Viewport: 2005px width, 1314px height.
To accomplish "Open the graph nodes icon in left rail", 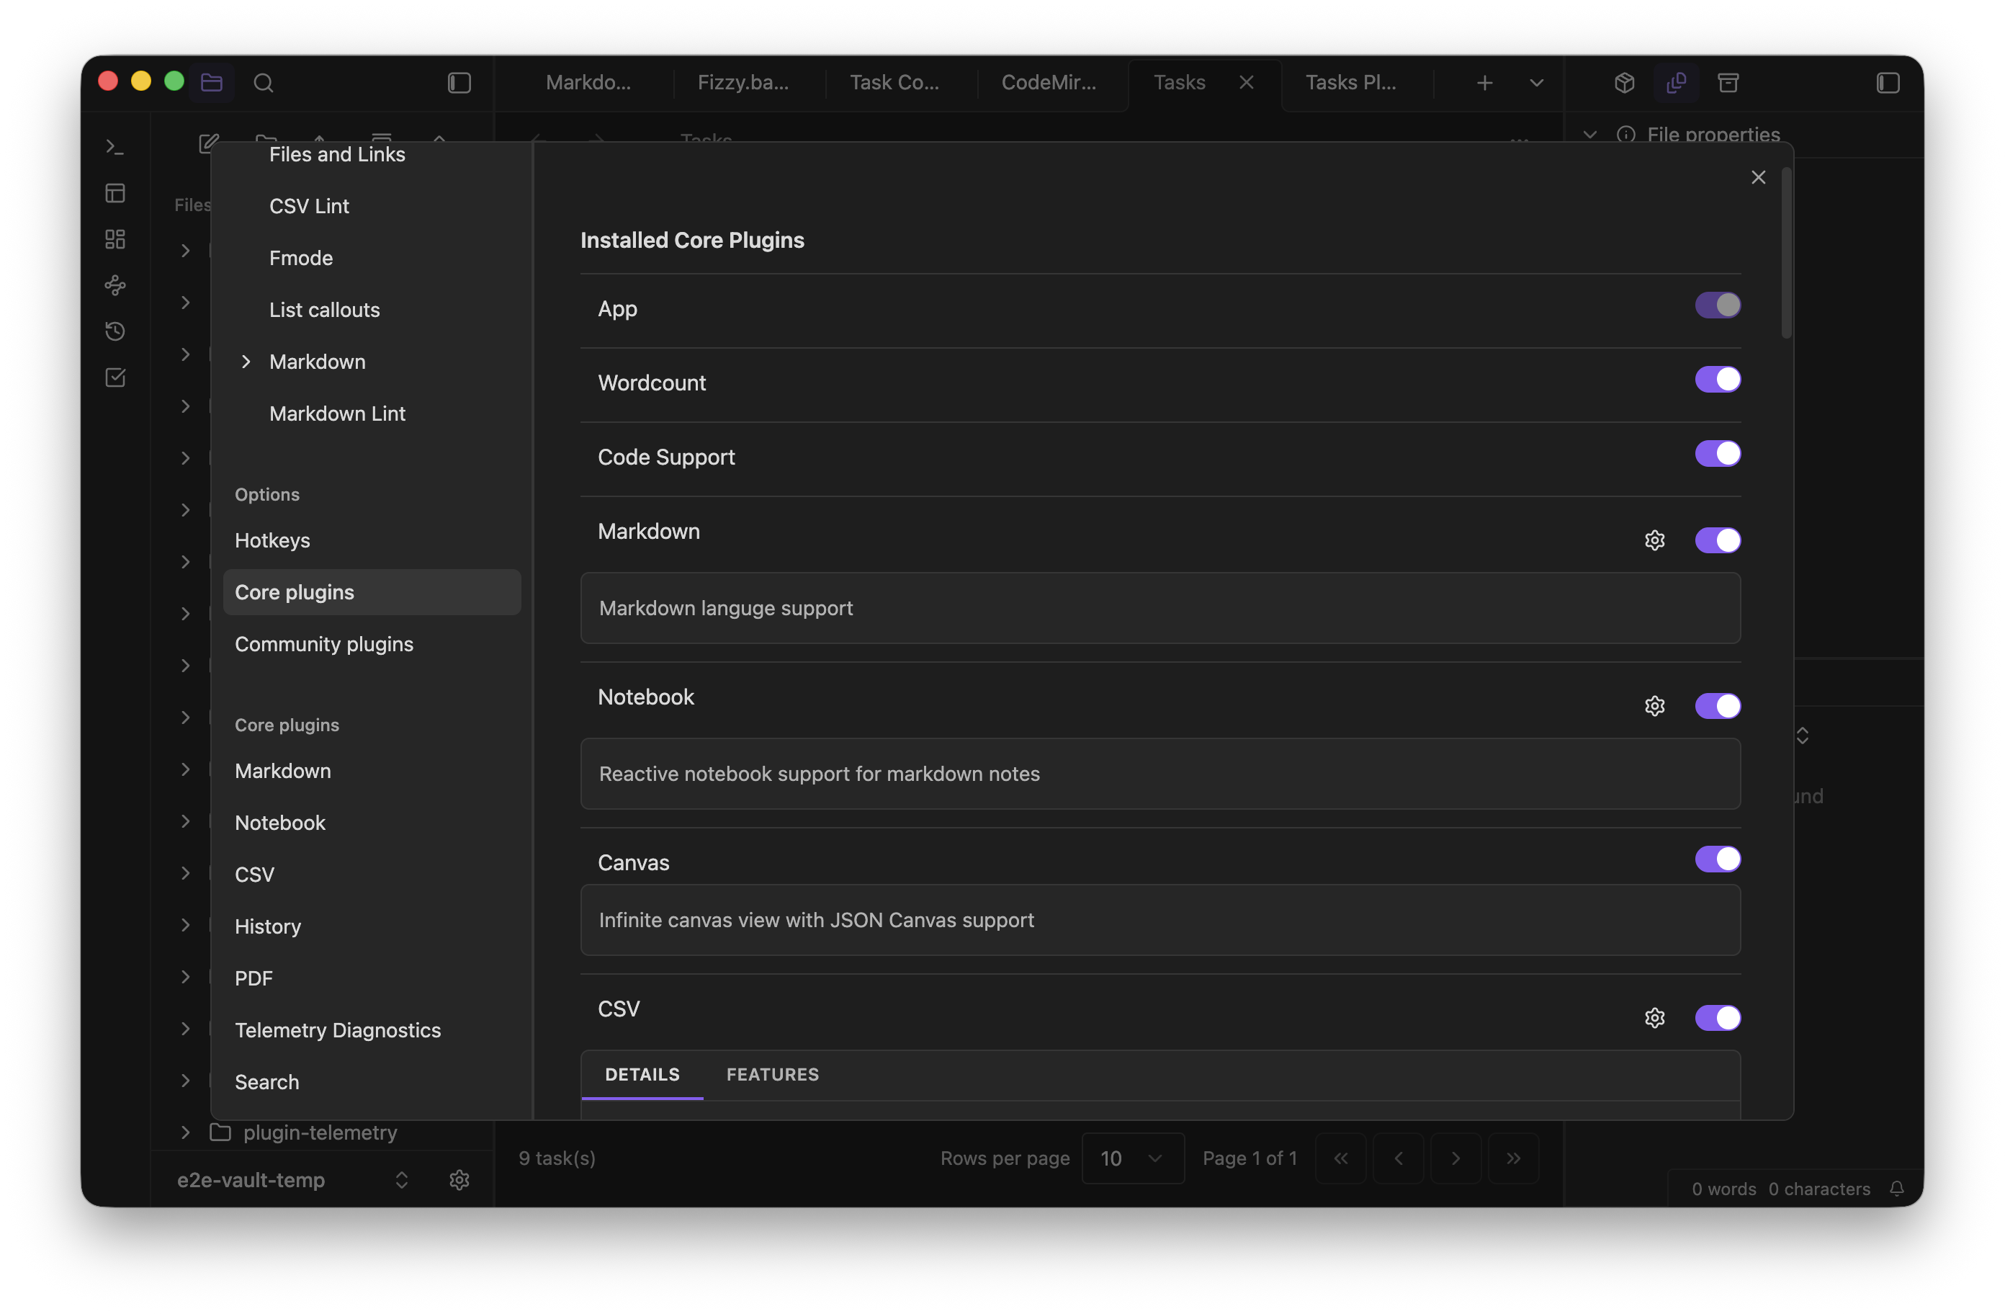I will click(x=115, y=285).
